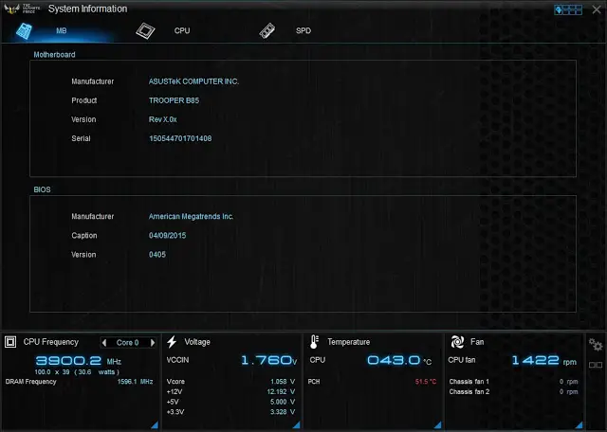Open monitor settings gear icon
The width and height of the screenshot is (607, 432).
click(x=596, y=344)
